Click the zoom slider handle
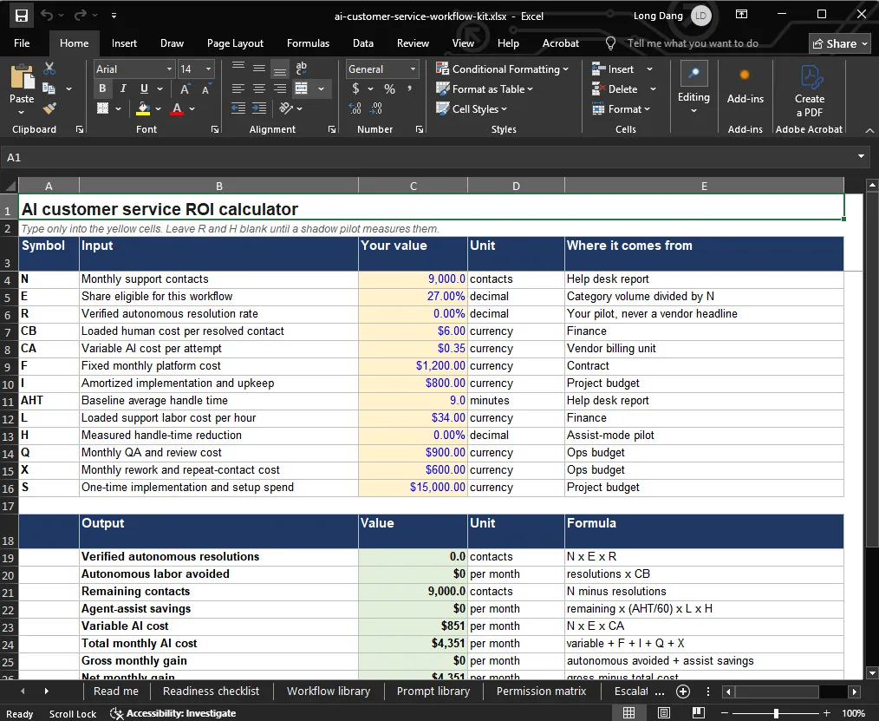Viewport: 879px width, 721px height. [x=776, y=713]
